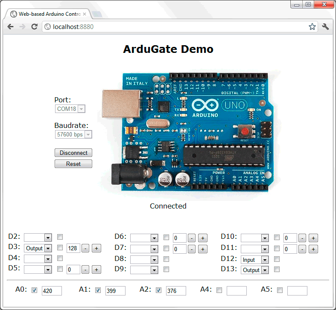Reload the page with the refresh icon
336x310 pixels.
34,27
